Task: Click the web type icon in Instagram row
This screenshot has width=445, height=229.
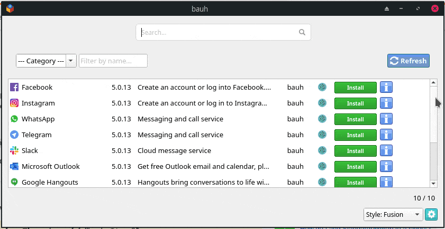Action: pyautogui.click(x=322, y=103)
